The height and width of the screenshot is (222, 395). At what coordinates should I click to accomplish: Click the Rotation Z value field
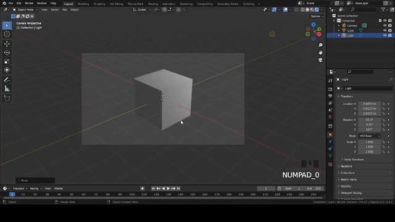(x=369, y=129)
